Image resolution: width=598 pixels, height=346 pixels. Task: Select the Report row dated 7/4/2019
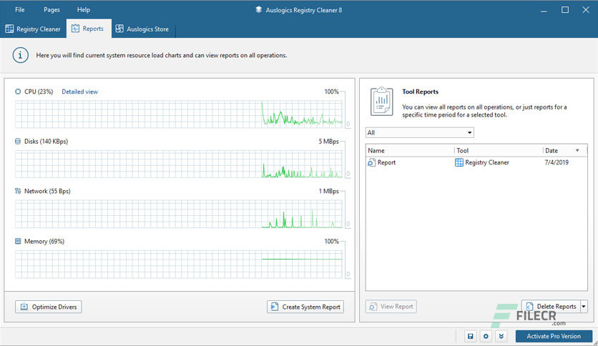(476, 162)
